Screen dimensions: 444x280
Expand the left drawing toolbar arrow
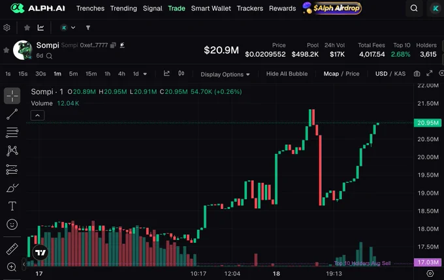point(24,264)
